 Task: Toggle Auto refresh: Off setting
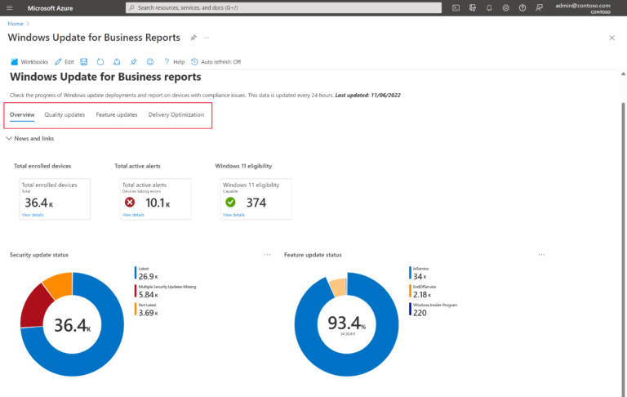click(216, 61)
